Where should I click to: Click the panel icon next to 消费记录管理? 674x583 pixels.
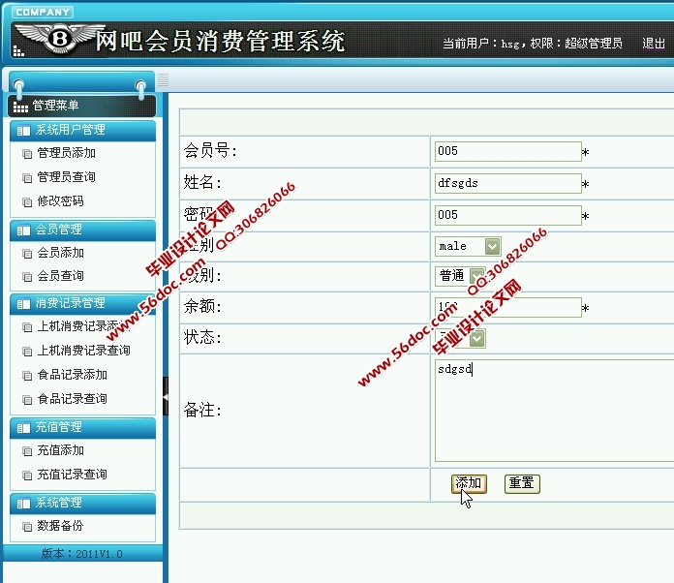23,304
